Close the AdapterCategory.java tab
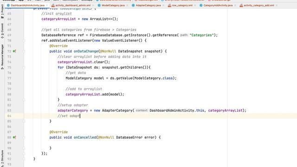The width and height of the screenshot is (297, 167). pos(163,6)
